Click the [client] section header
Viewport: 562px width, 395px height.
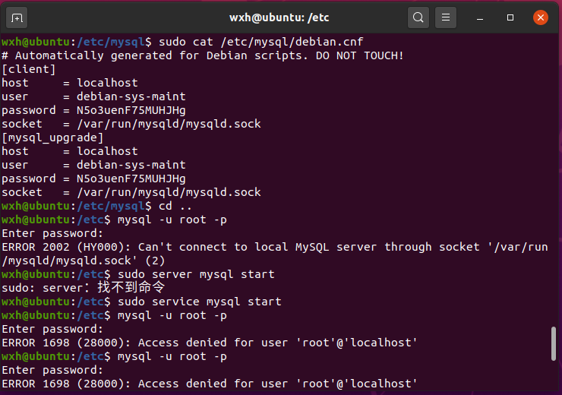[x=29, y=69]
